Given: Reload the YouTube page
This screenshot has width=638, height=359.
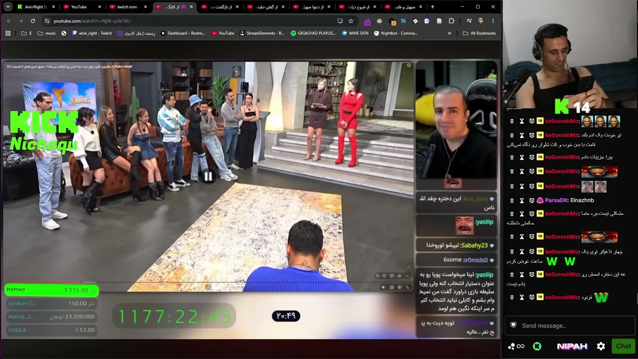Looking at the screenshot, I should point(33,21).
